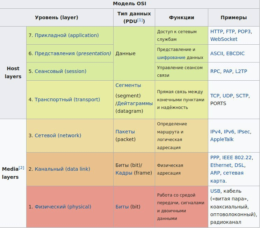260x228 pixels.
Task: Open the EBCDIC link
Action: click(x=235, y=53)
